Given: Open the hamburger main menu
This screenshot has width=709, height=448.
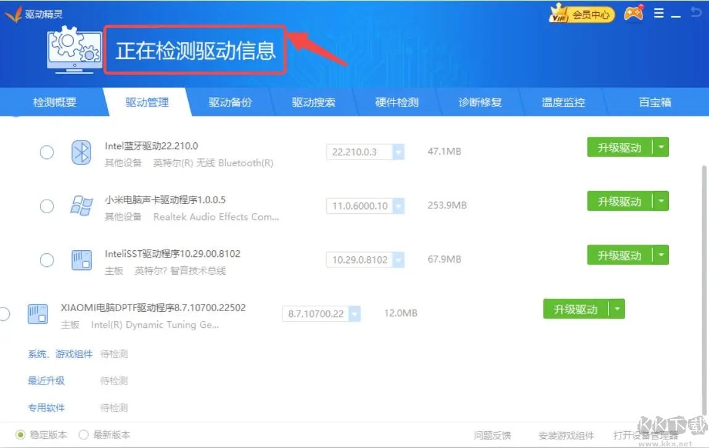Looking at the screenshot, I should tap(658, 14).
